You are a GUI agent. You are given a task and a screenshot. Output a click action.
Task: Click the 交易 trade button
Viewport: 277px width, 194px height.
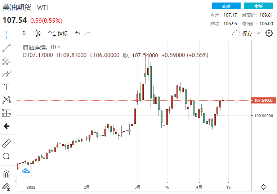[226, 6]
